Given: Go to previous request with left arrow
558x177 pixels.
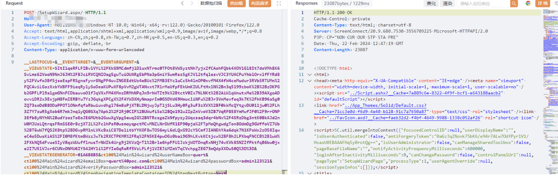Looking at the screenshot, I should [x=182, y=4].
